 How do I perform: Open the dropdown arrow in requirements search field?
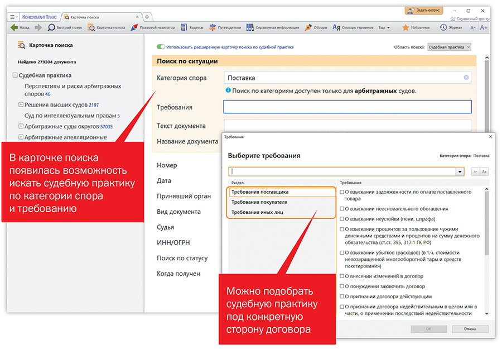[460, 172]
